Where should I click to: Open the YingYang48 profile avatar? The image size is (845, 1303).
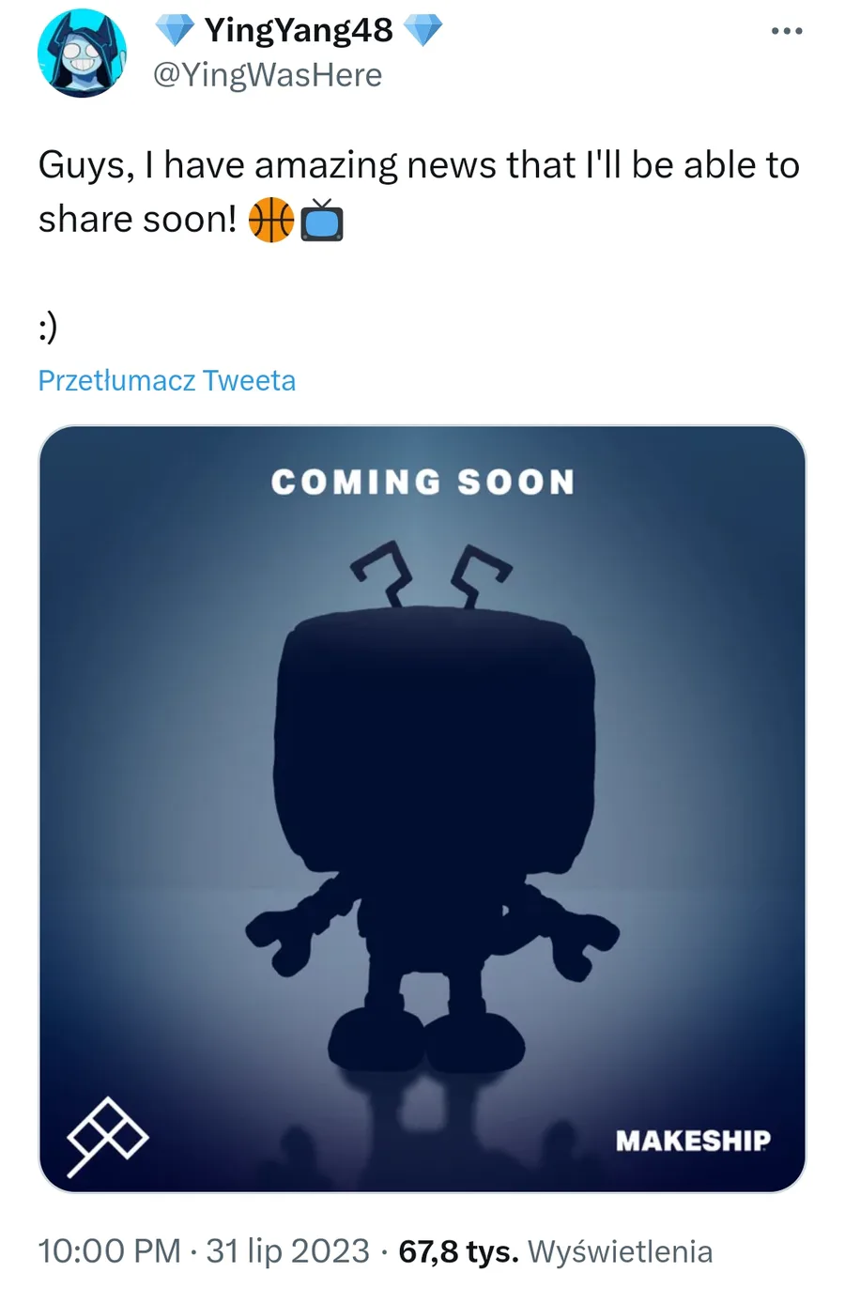click(82, 53)
